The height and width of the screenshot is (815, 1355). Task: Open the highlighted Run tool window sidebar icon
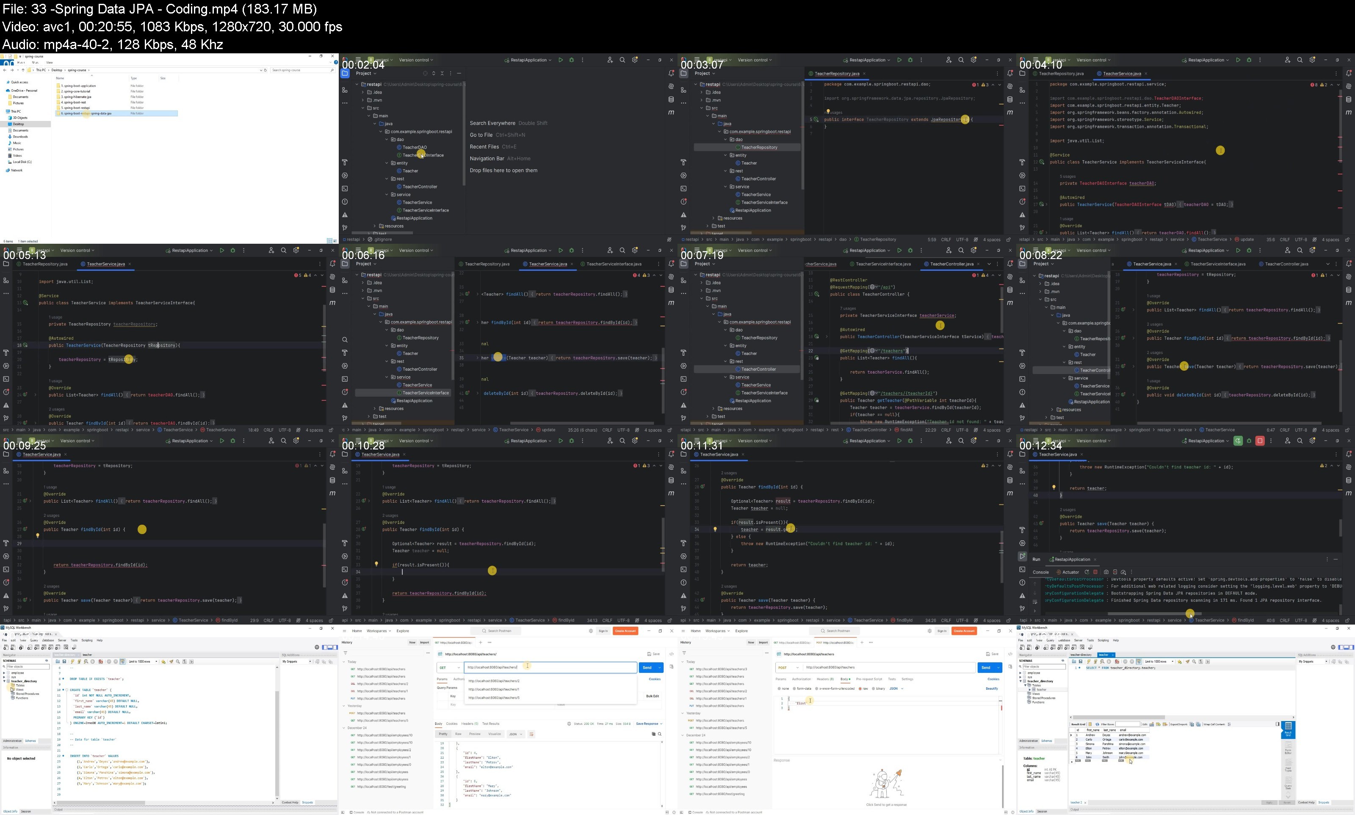[x=1022, y=556]
